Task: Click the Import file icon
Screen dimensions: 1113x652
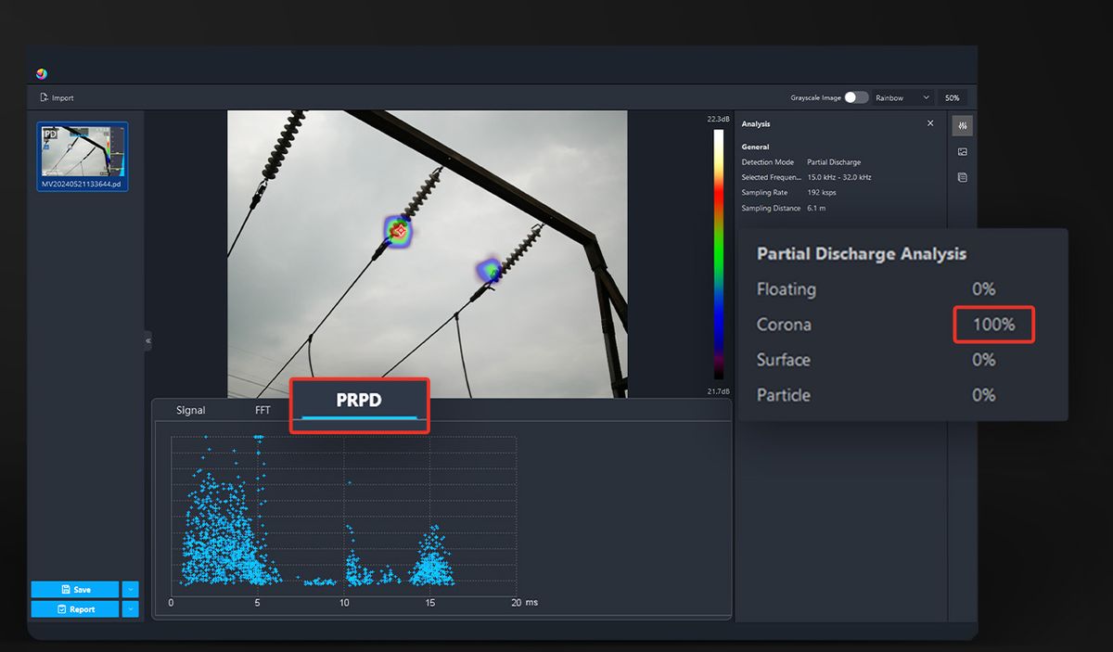Action: pyautogui.click(x=44, y=97)
